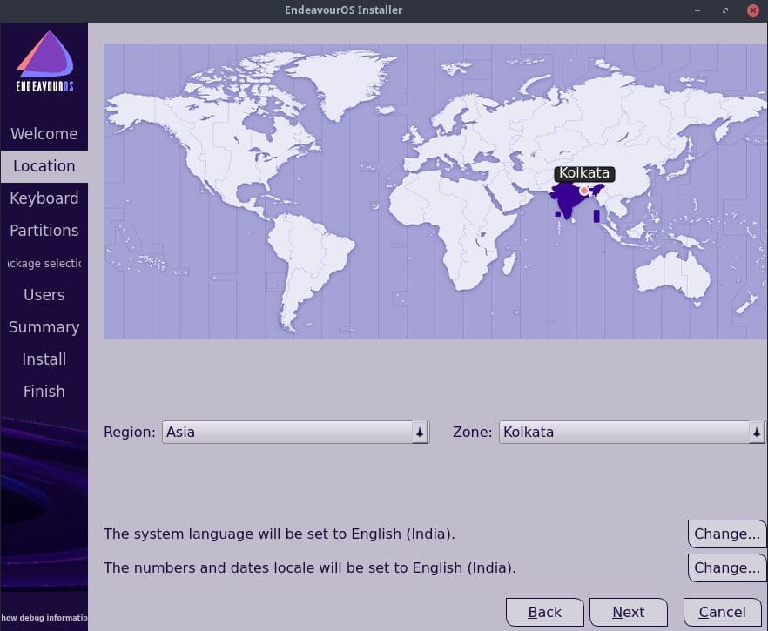
Task: Minimize the EndeavourOS Installer window
Action: [697, 10]
